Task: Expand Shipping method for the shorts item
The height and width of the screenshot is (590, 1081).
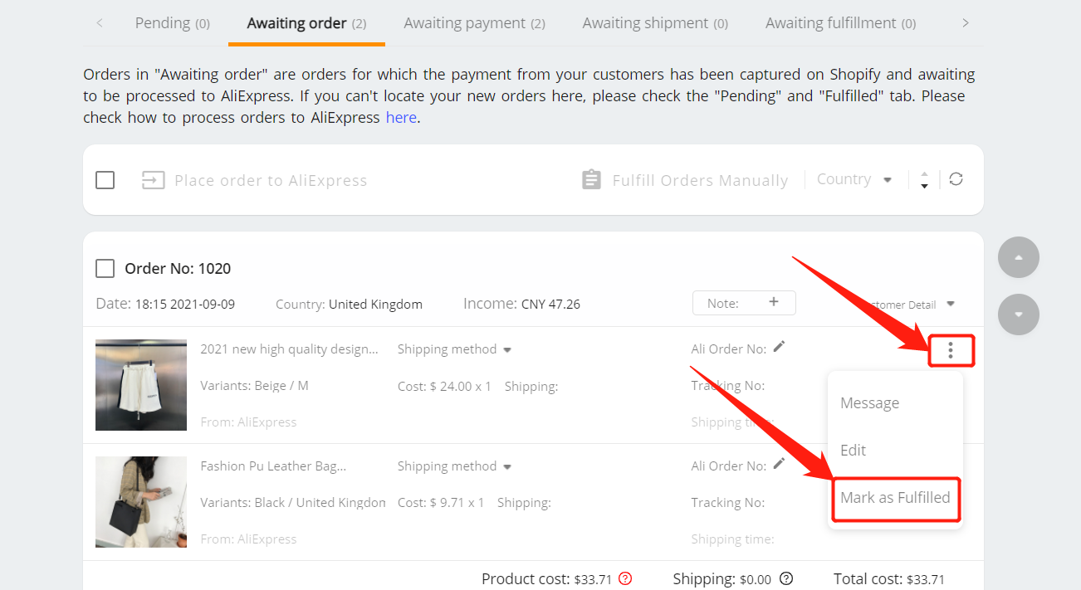Action: click(x=454, y=349)
